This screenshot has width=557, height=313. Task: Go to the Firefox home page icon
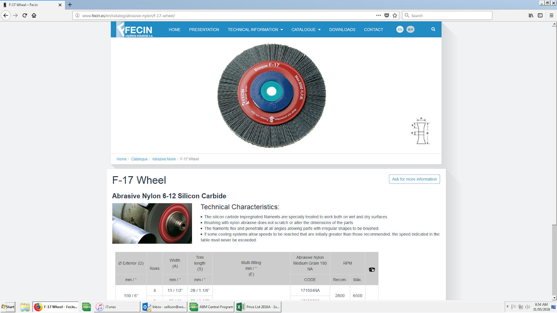[x=34, y=15]
